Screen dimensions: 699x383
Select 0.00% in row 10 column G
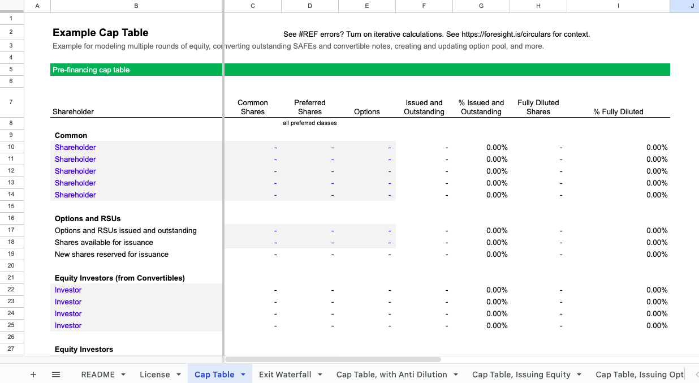pyautogui.click(x=497, y=148)
